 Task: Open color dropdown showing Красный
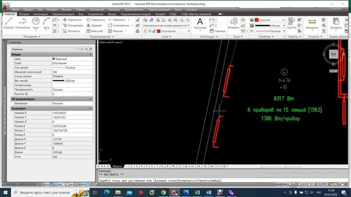coord(270,20)
